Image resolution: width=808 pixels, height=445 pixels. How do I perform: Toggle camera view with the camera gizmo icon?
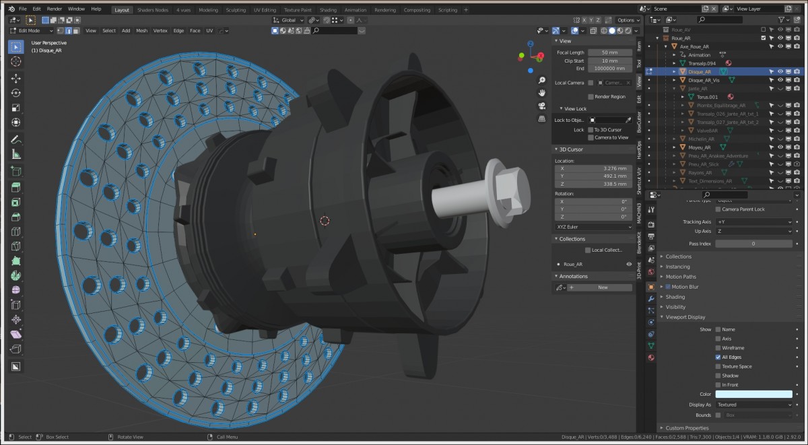(541, 106)
